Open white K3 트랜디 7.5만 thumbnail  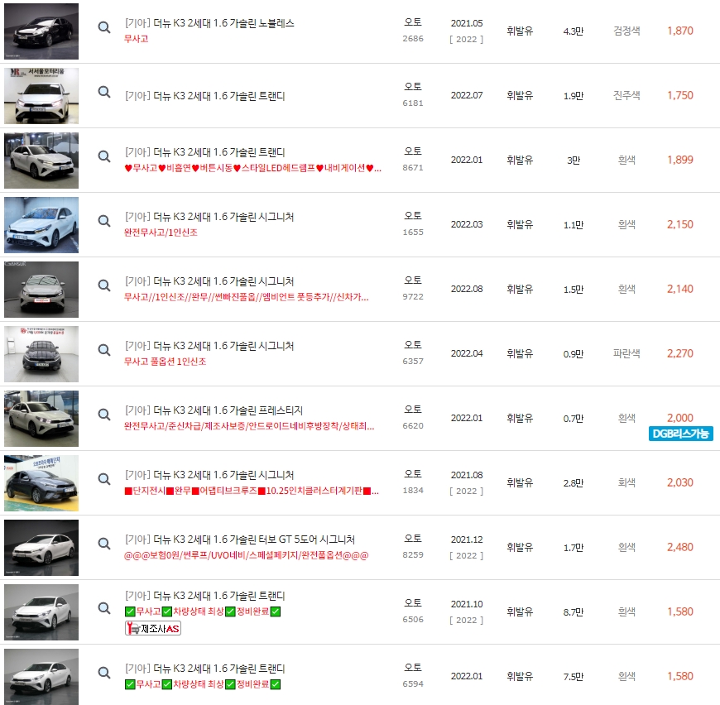click(41, 677)
